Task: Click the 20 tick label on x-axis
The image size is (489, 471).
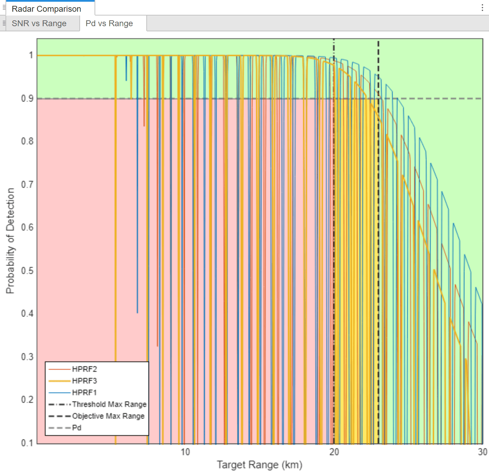Action: [x=334, y=452]
